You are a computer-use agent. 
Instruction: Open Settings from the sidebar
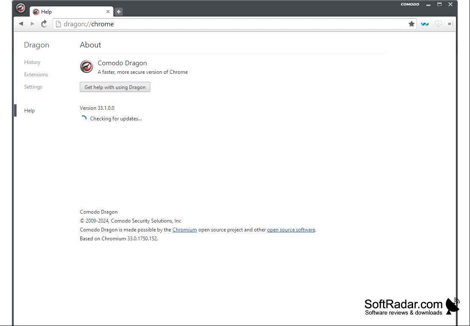pyautogui.click(x=33, y=87)
